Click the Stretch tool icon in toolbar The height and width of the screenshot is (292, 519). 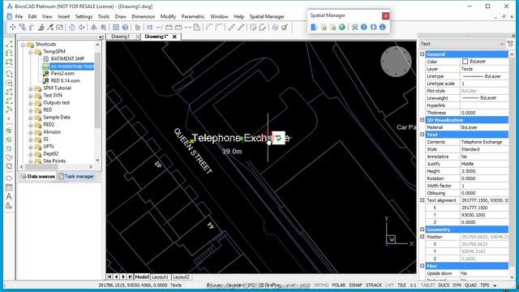click(150, 27)
